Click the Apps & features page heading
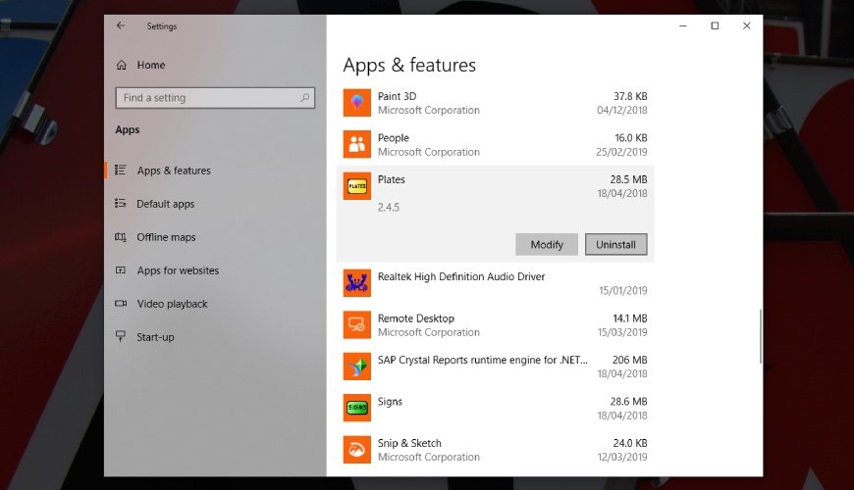Viewport: 854px width, 490px height. pos(409,66)
